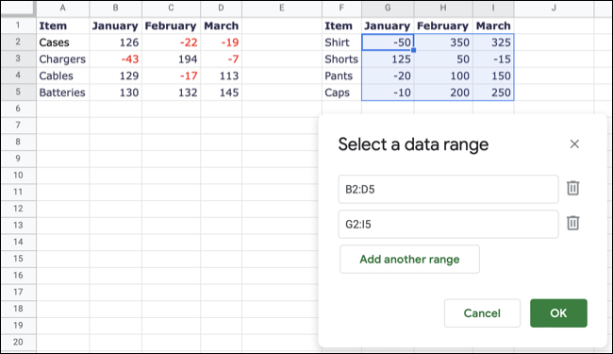Viewport: 613px width, 354px height.
Task: Click the Cables cell
Action: [62, 76]
